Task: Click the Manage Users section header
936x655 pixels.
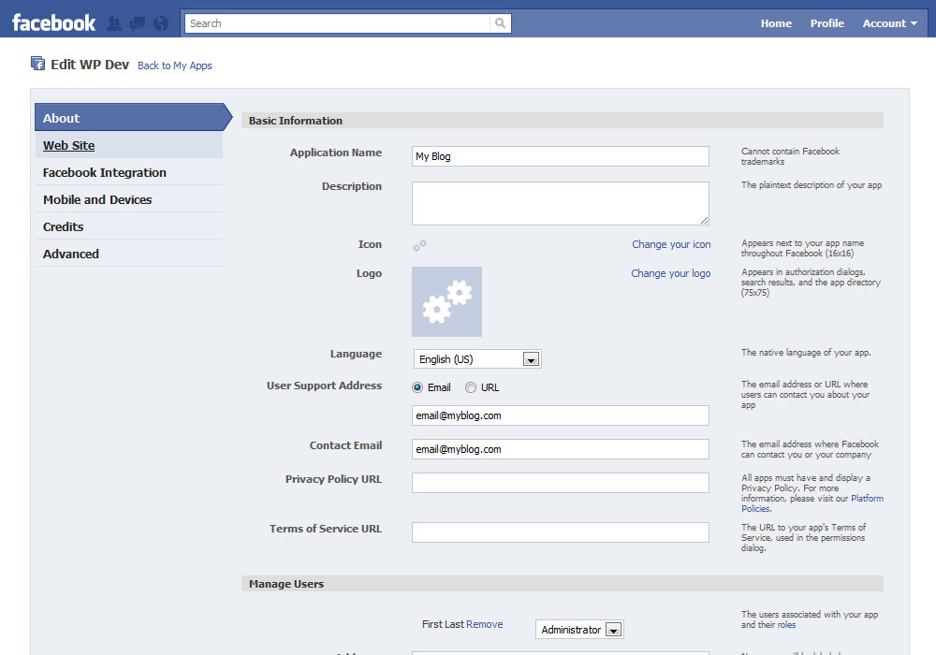Action: [563, 583]
